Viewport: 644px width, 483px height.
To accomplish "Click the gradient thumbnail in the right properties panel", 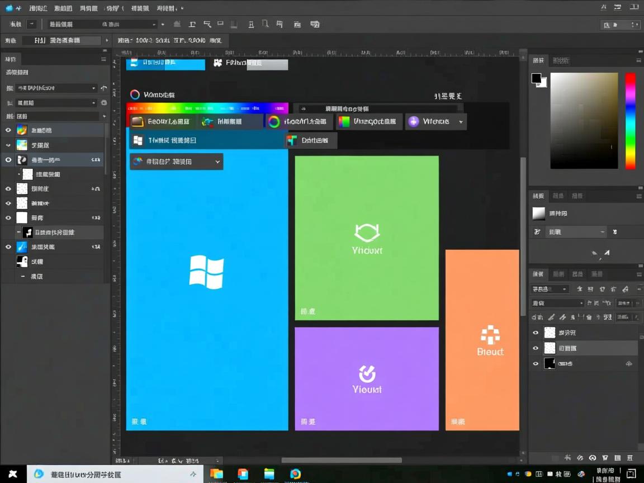I will click(538, 214).
